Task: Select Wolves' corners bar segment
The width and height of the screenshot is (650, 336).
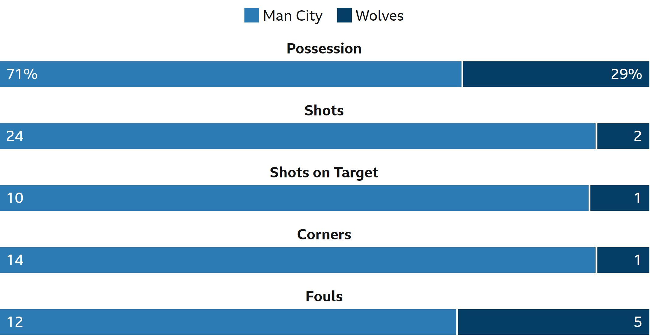Action: pyautogui.click(x=623, y=260)
